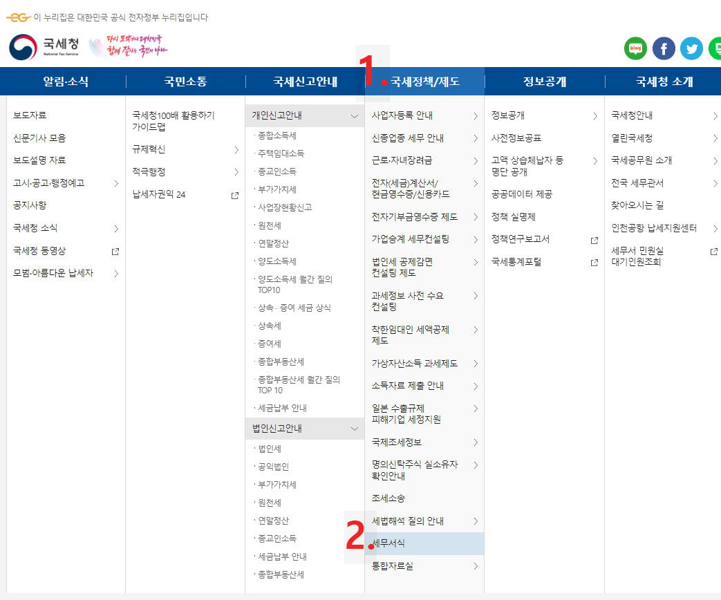Click external link icon beside 정책연구보고서
Viewport: 721px width, 600px height.
point(594,240)
